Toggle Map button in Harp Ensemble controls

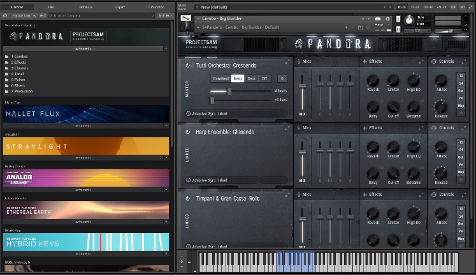(461, 173)
